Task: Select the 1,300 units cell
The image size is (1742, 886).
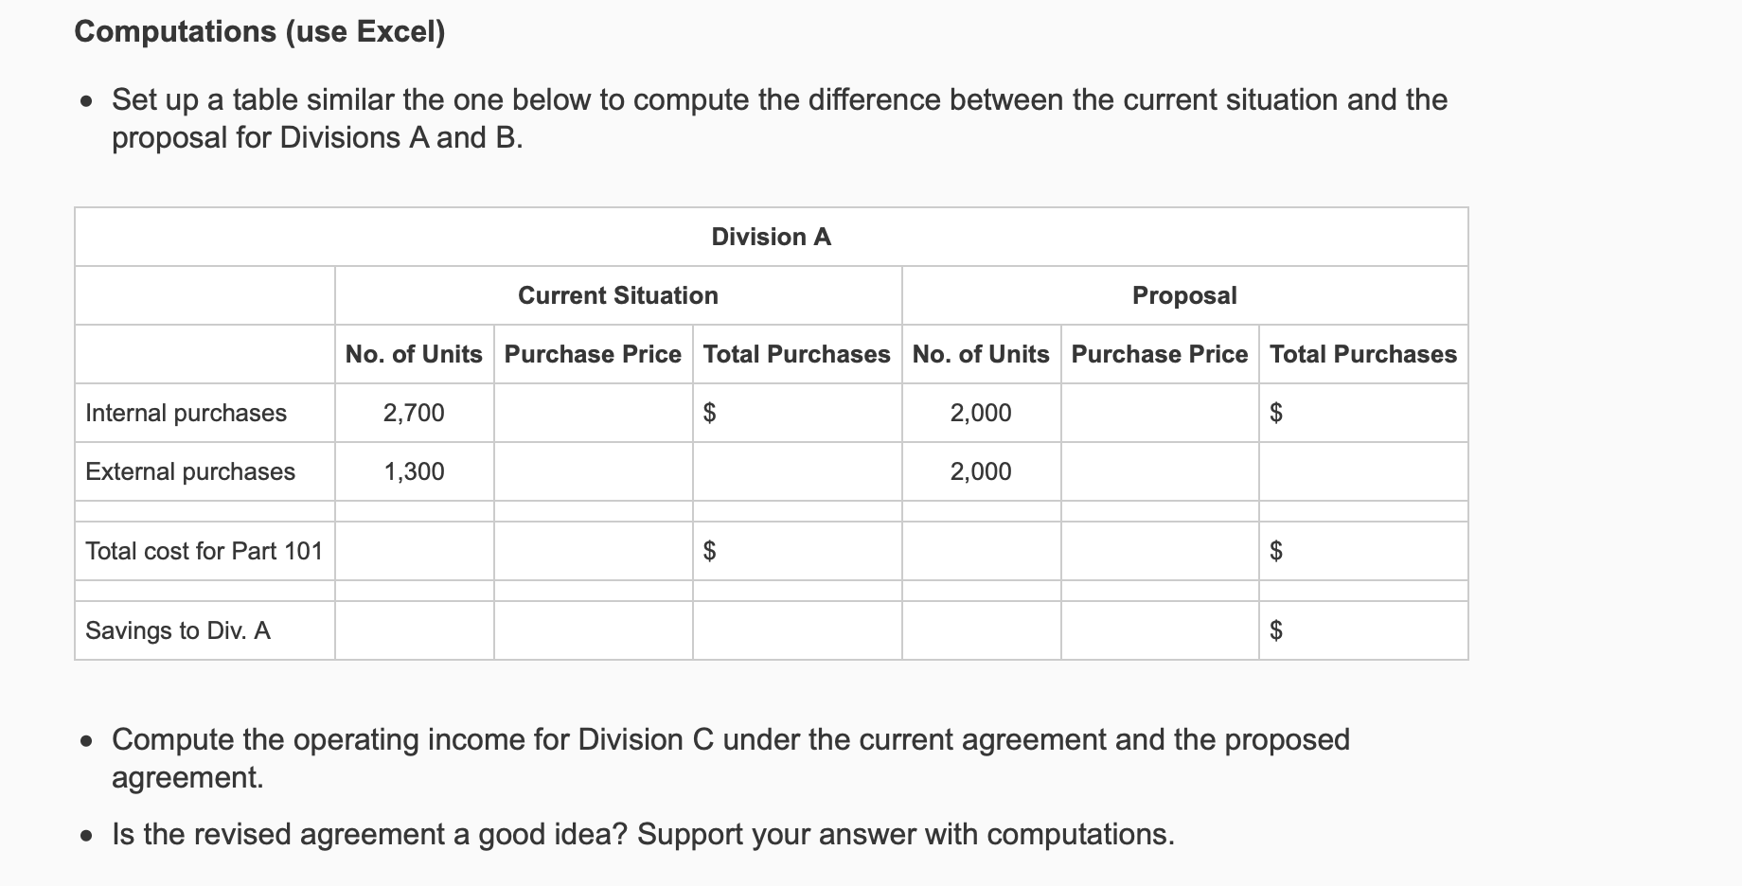Action: [414, 471]
